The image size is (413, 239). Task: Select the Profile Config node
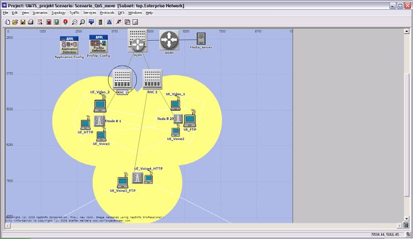click(x=99, y=44)
